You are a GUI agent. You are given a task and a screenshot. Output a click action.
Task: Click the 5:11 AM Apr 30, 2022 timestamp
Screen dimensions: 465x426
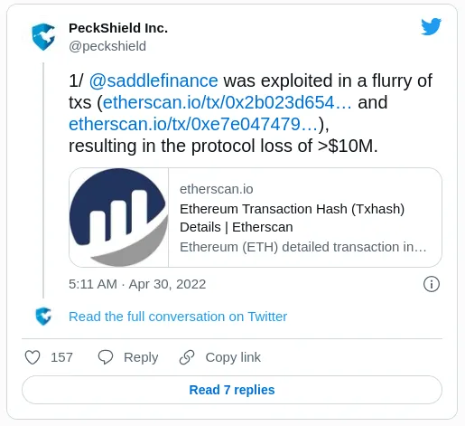click(x=137, y=284)
